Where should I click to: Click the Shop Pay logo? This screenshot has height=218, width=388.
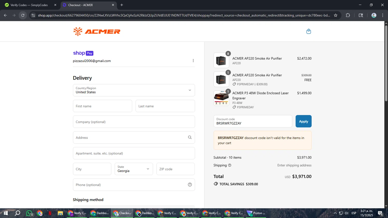pyautogui.click(x=83, y=53)
